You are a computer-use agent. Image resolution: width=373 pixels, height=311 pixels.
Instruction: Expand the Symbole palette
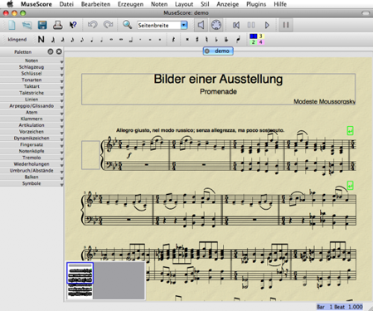(x=31, y=183)
